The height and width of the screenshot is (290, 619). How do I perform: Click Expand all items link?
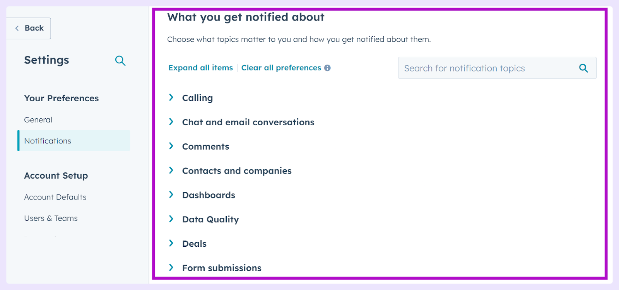[x=200, y=68]
